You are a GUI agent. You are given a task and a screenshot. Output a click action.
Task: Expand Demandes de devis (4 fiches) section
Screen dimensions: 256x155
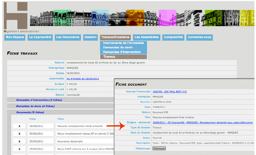(x=35, y=106)
